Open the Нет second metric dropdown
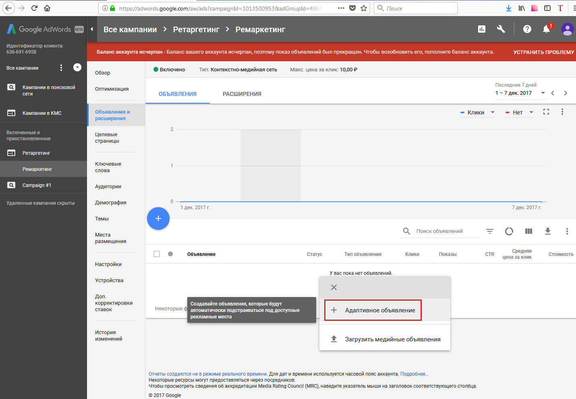 coord(519,112)
